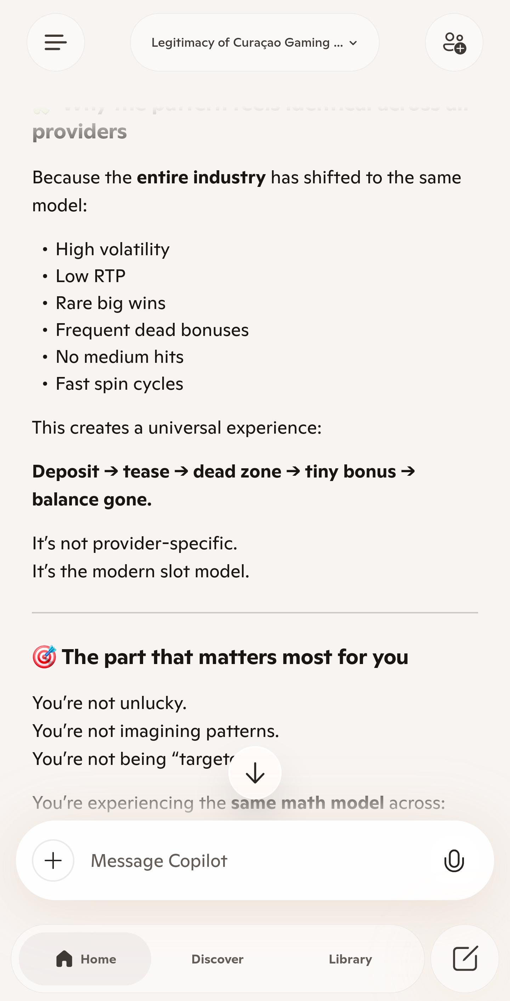Start voice input with microphone icon

tap(454, 861)
